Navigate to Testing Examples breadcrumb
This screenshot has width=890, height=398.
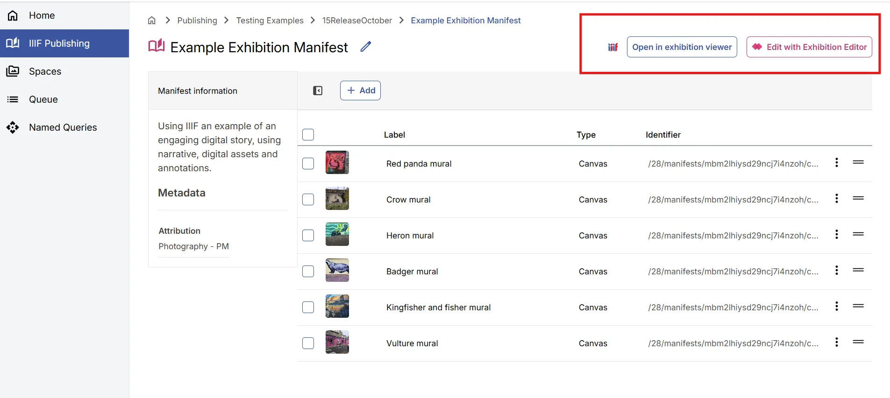(x=270, y=21)
